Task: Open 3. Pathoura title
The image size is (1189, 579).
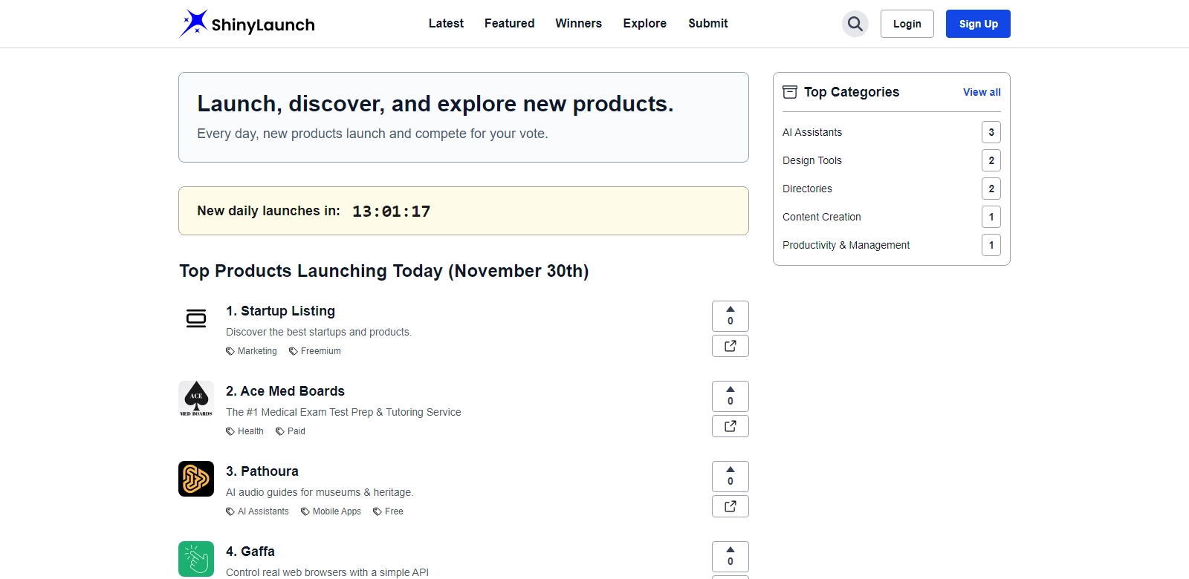Action: 262,471
